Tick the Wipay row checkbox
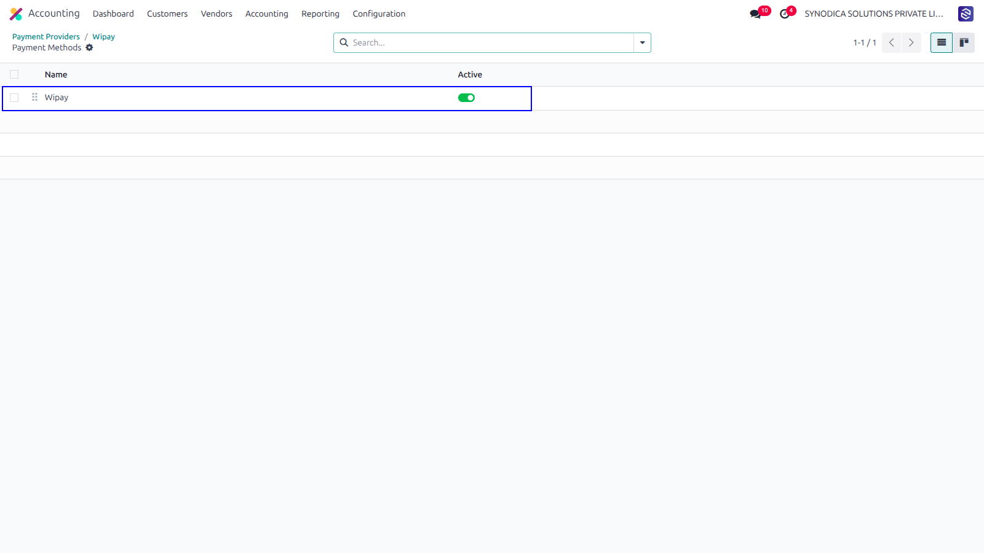The width and height of the screenshot is (984, 553). 14,98
